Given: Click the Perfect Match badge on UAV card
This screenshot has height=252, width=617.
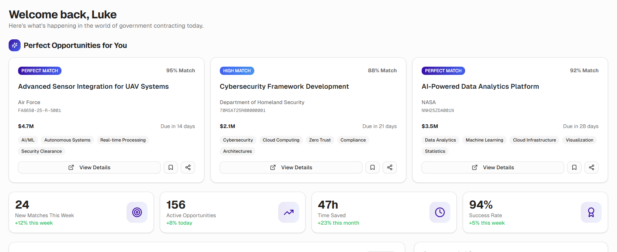Looking at the screenshot, I should click(x=40, y=71).
